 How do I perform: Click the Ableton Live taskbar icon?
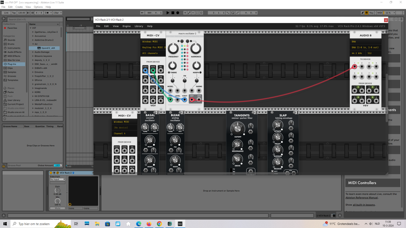[x=180, y=224]
